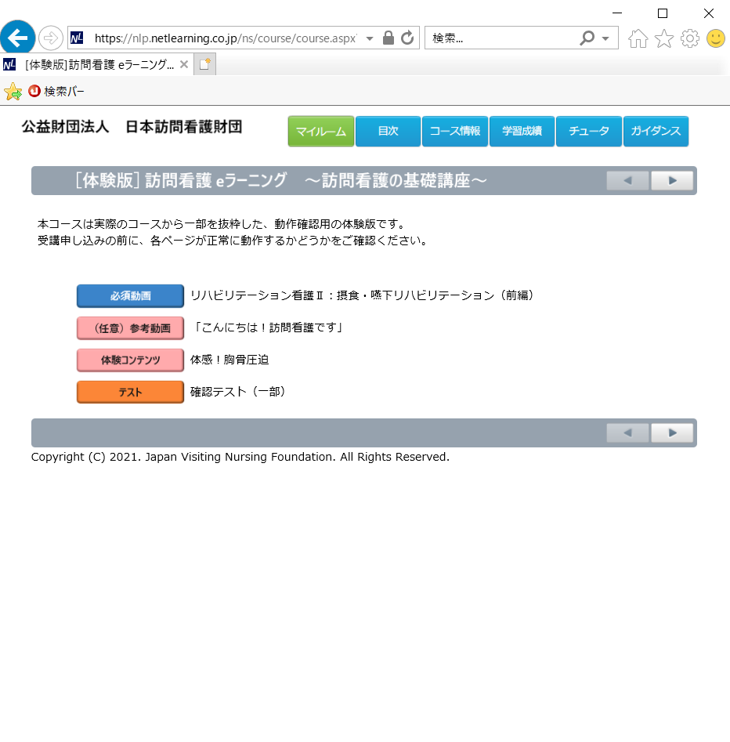The image size is (730, 742).
Task: Open the 目次 menu button
Action: coord(388,131)
